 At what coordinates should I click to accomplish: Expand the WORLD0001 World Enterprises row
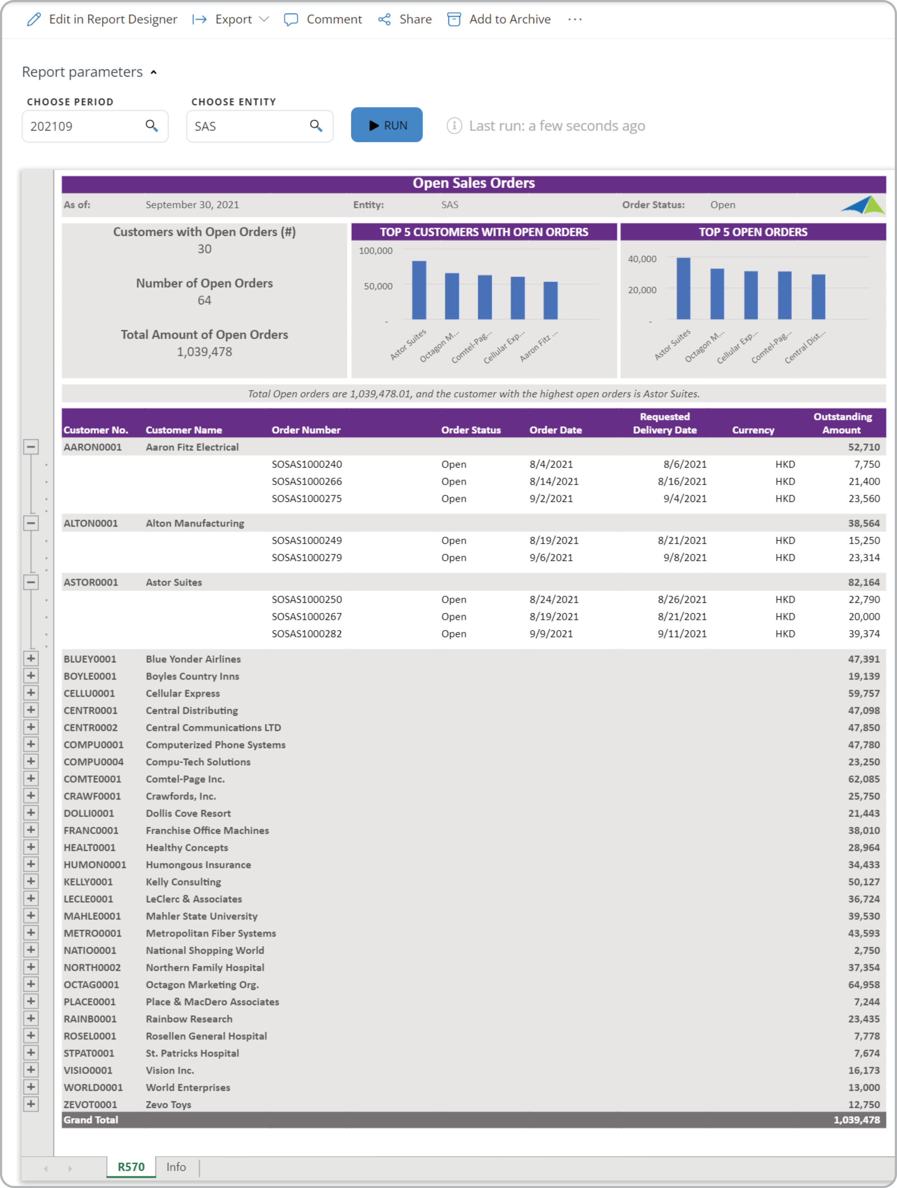(x=31, y=1087)
